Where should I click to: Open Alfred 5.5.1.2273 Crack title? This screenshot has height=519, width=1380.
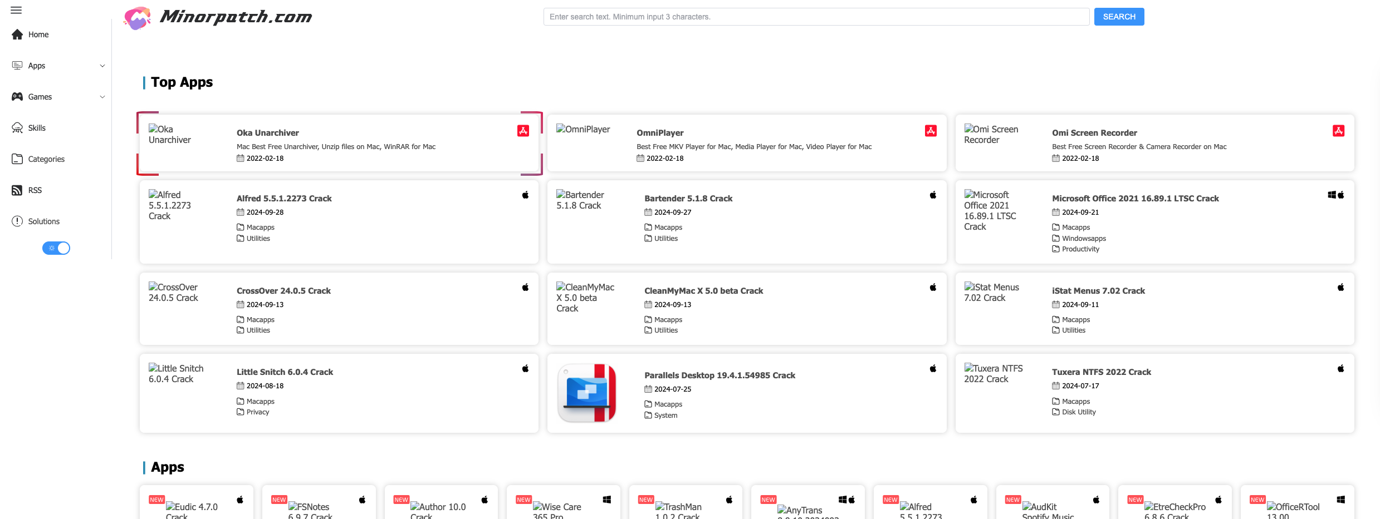point(284,199)
